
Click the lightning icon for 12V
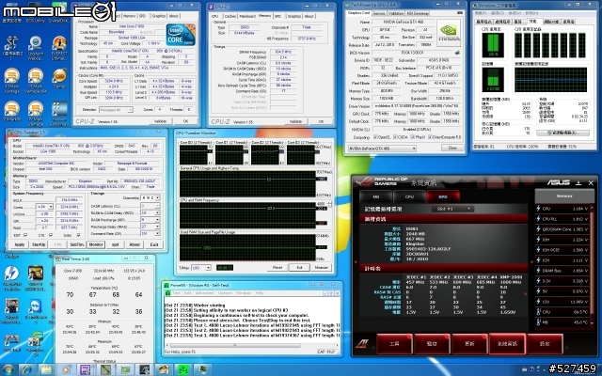[538, 302]
